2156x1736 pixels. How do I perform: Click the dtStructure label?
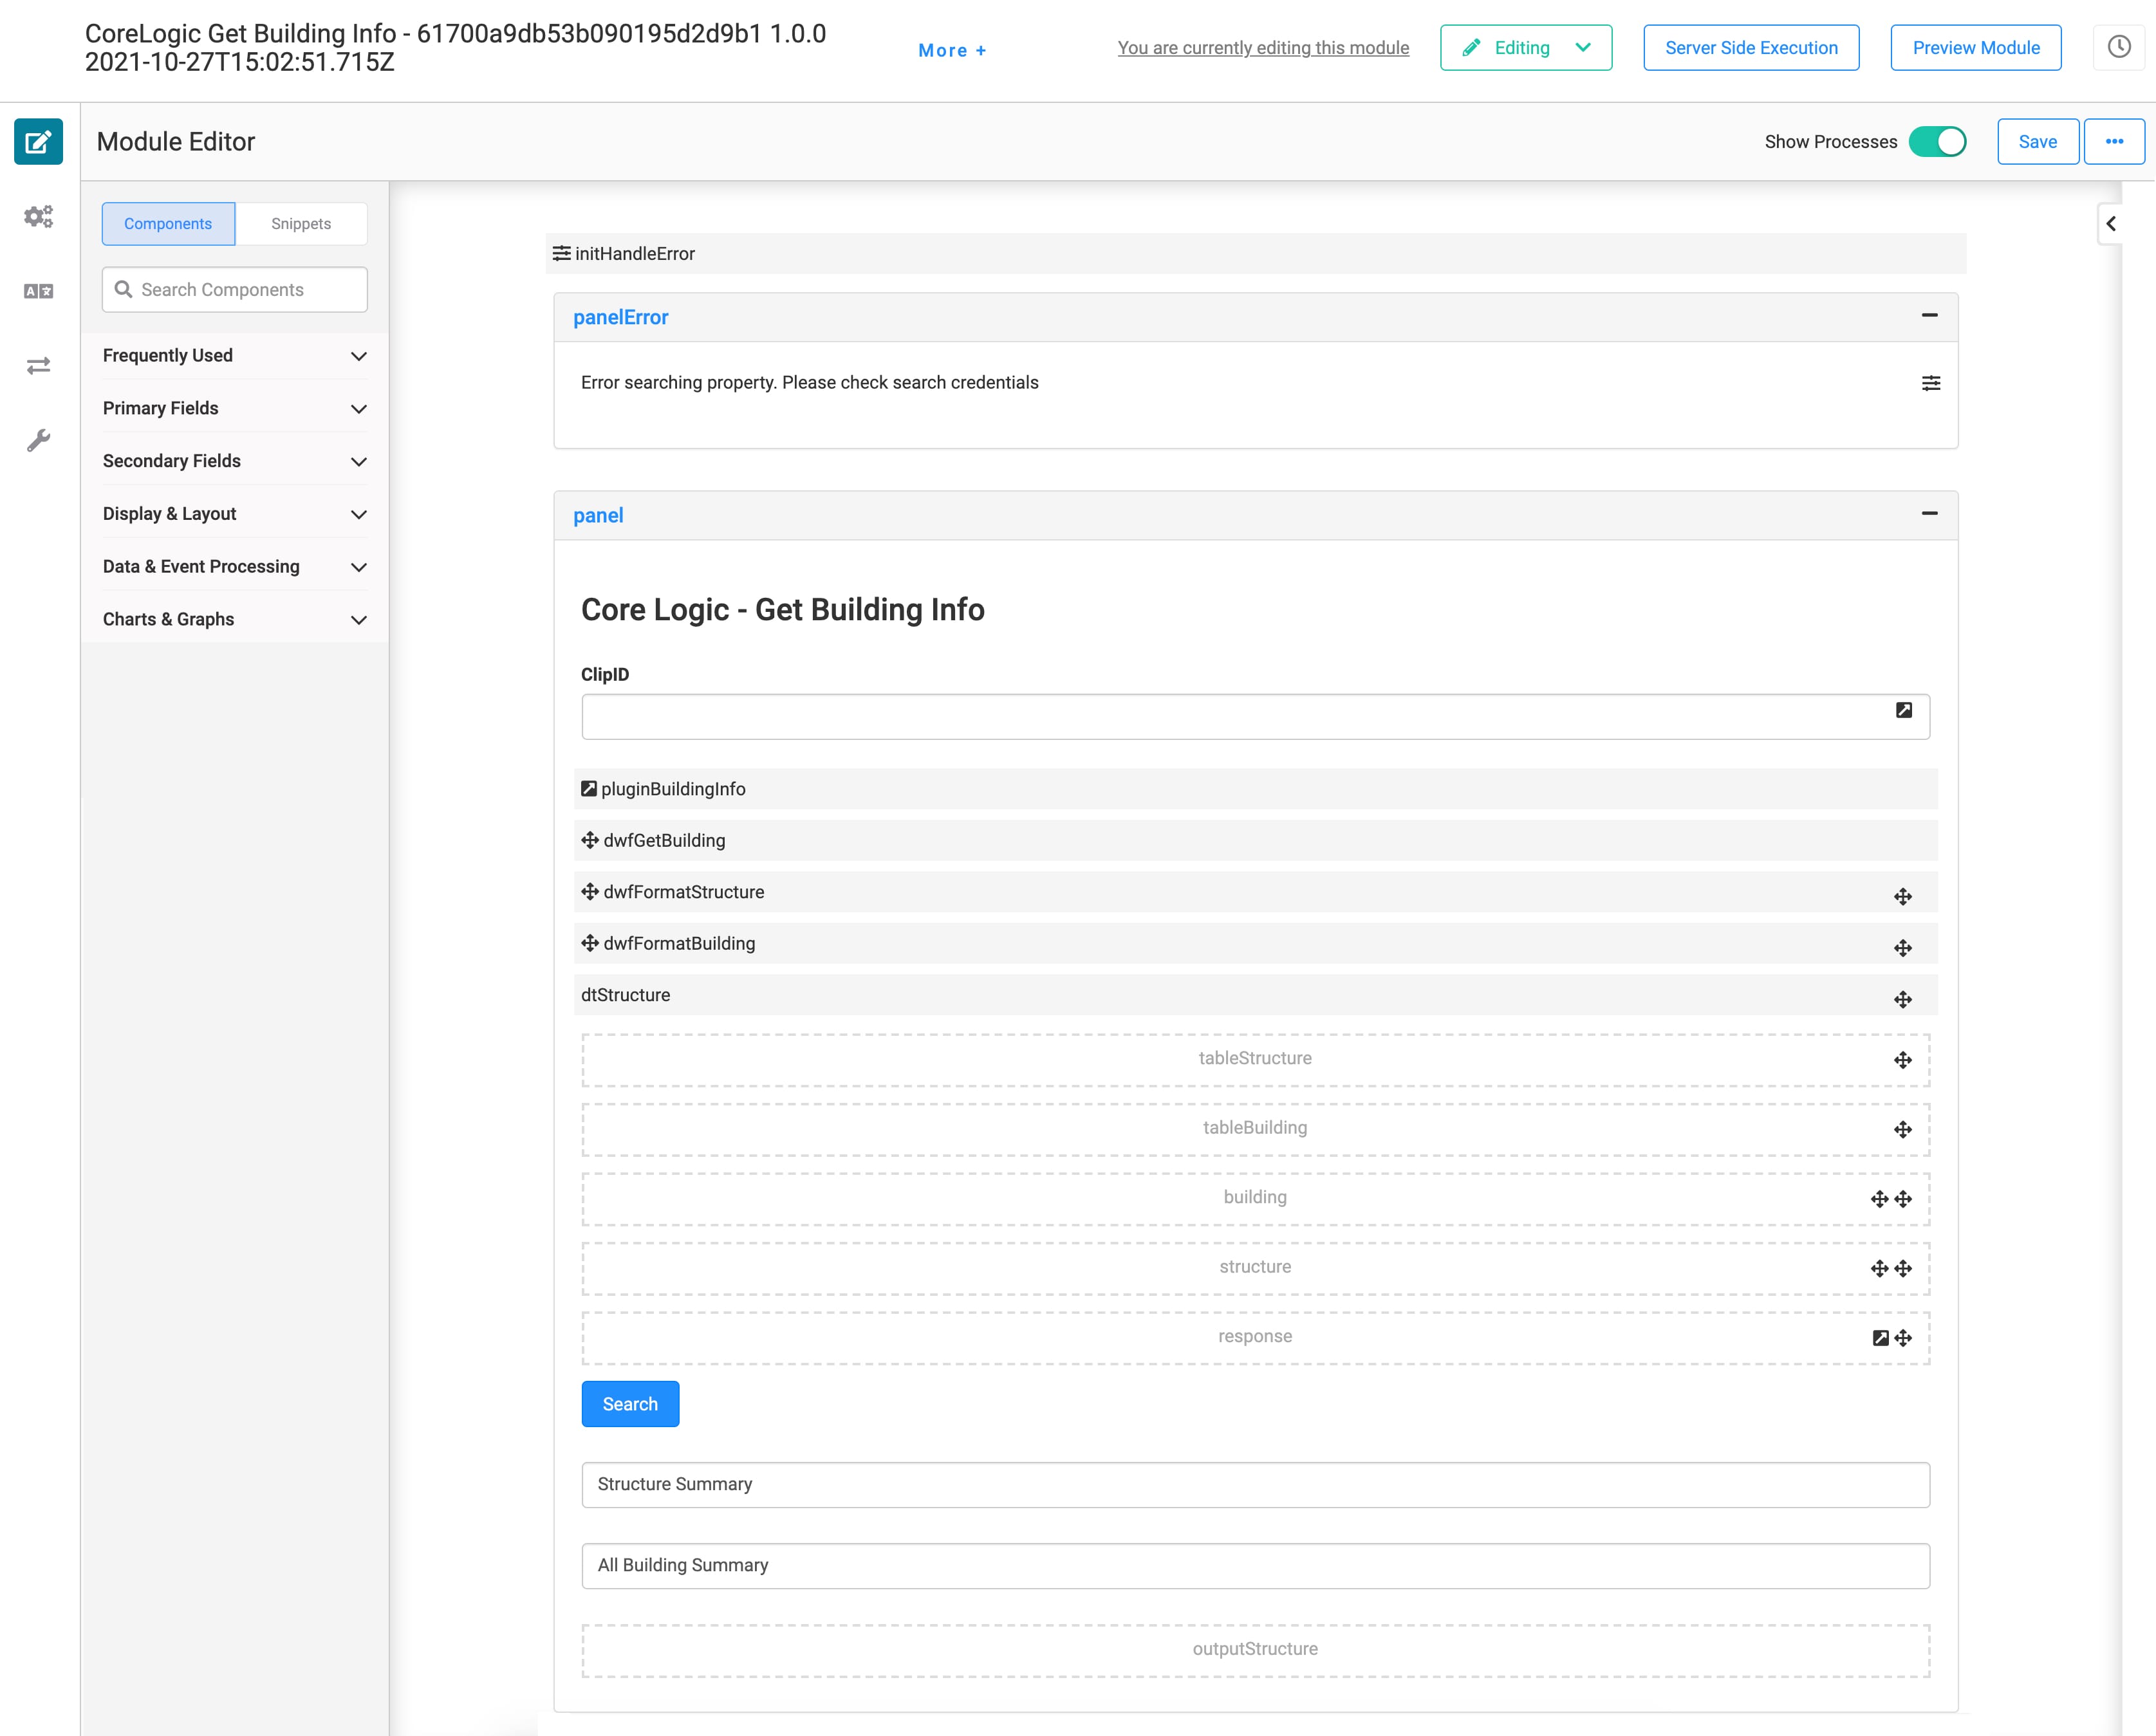pos(626,995)
